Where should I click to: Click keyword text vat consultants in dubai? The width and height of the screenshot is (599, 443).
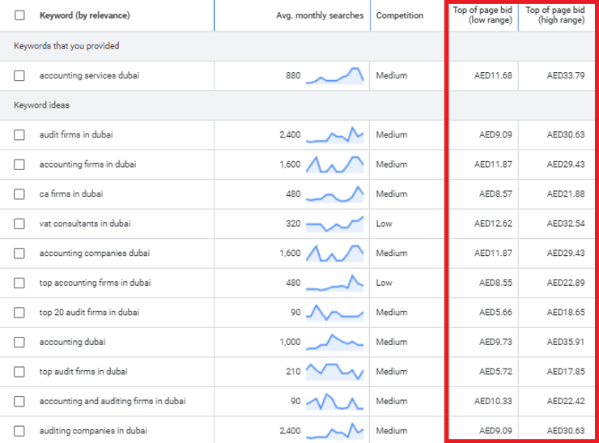85,224
